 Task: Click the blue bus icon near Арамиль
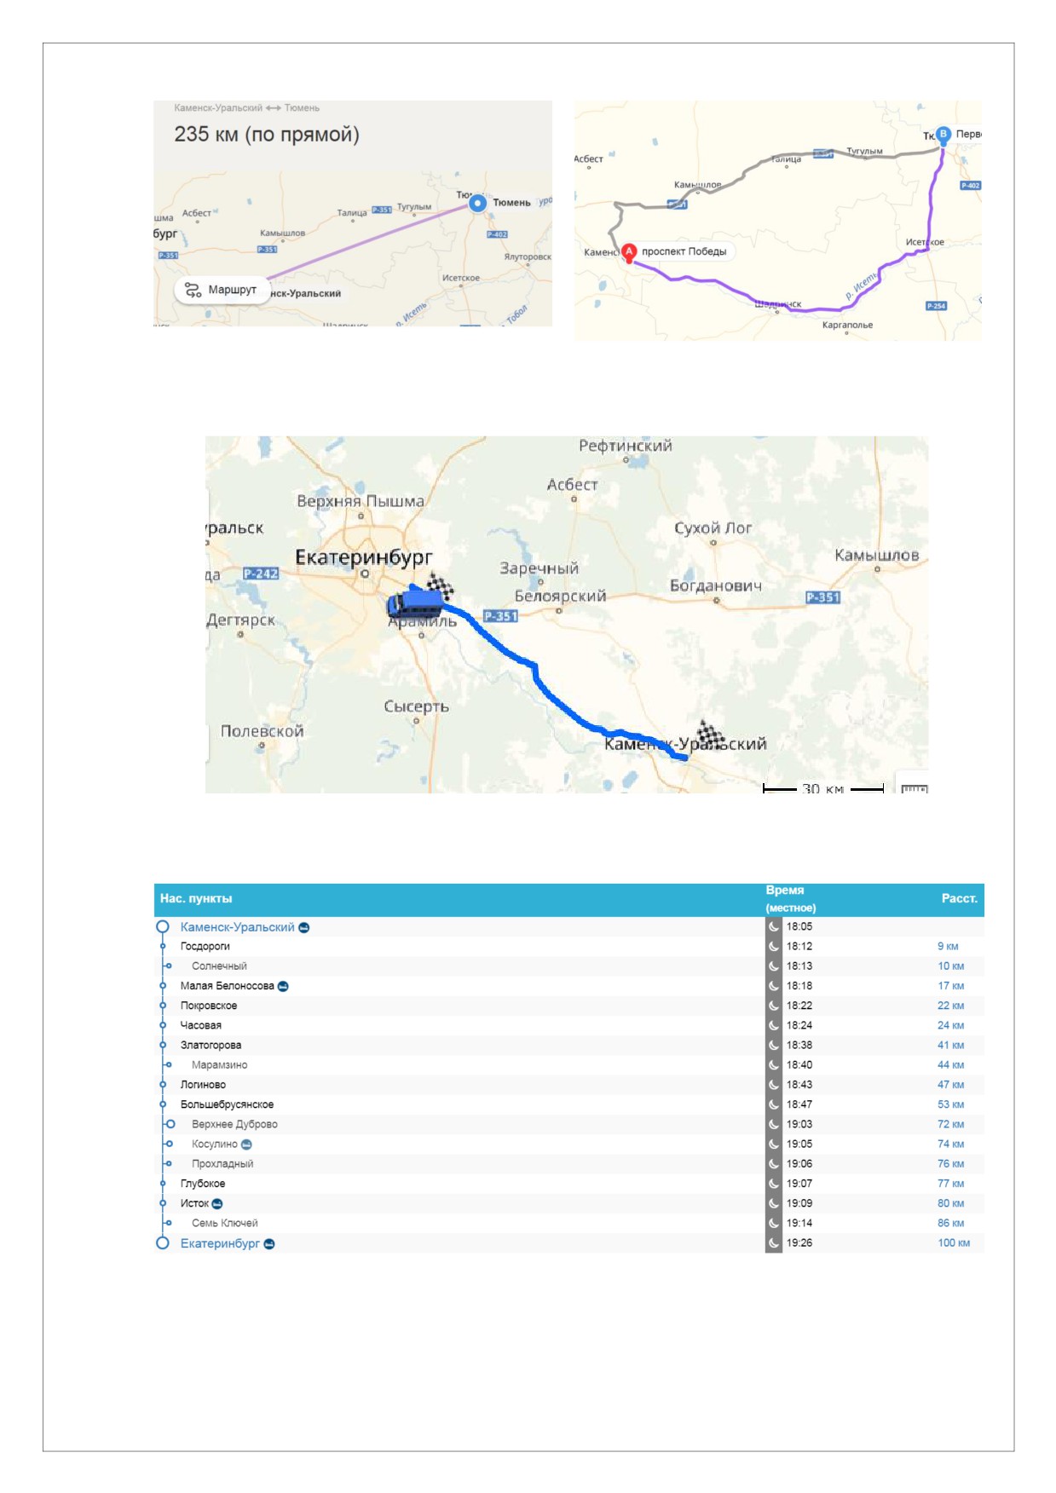pyautogui.click(x=415, y=603)
